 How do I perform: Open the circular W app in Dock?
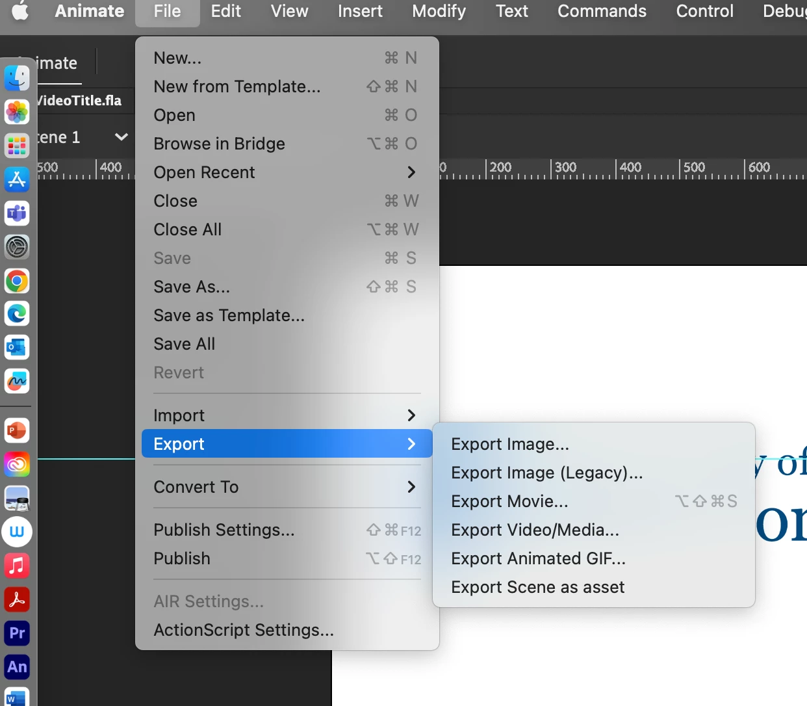click(17, 532)
